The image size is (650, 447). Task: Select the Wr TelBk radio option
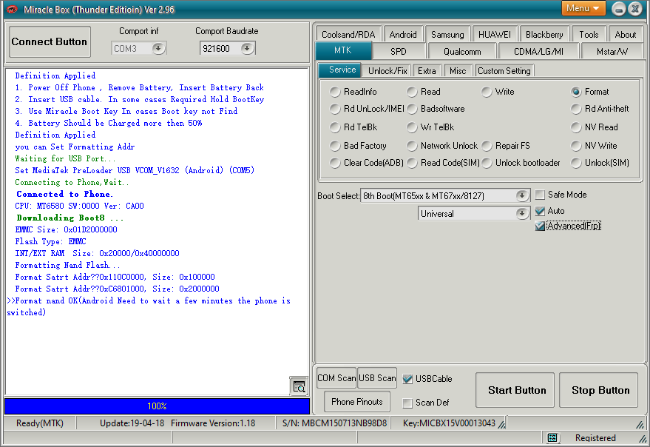(430, 127)
